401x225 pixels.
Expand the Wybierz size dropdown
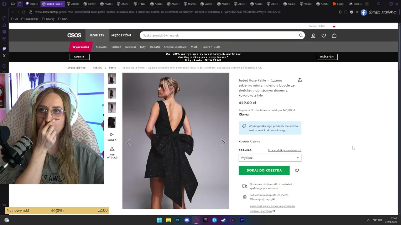pyautogui.click(x=270, y=158)
